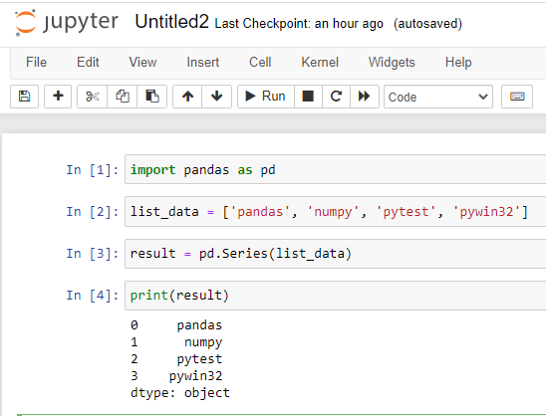Save and checkpoint with floppy icon
Viewport: 546px width, 416px height.
(24, 97)
